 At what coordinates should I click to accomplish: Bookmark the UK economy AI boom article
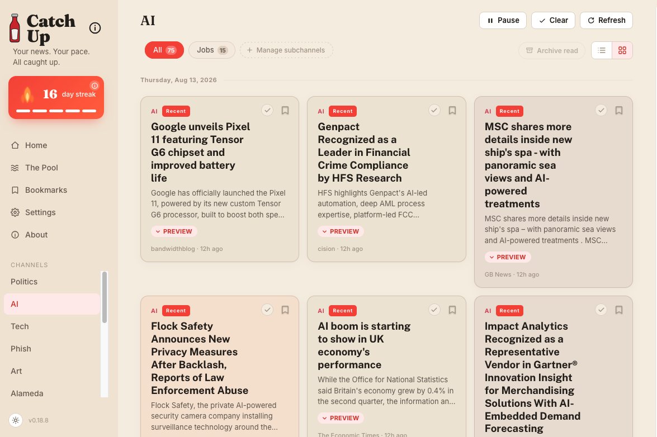tap(452, 310)
